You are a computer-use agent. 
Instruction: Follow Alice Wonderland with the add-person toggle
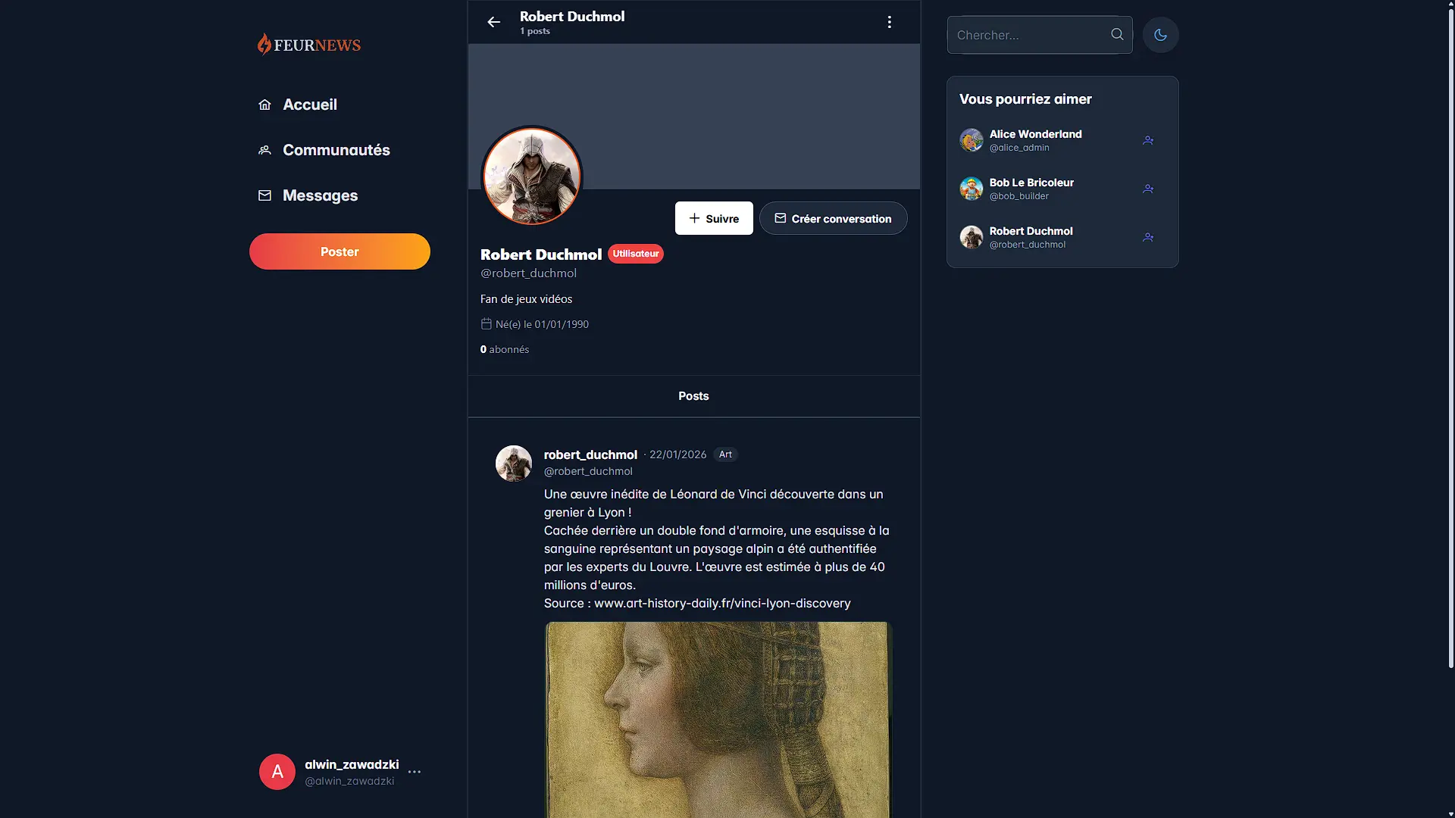click(x=1147, y=140)
